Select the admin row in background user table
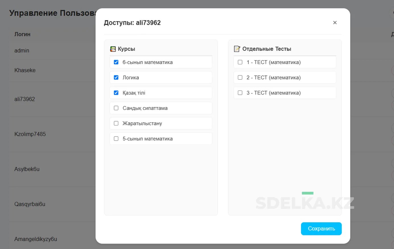The image size is (394, 249). (x=22, y=51)
